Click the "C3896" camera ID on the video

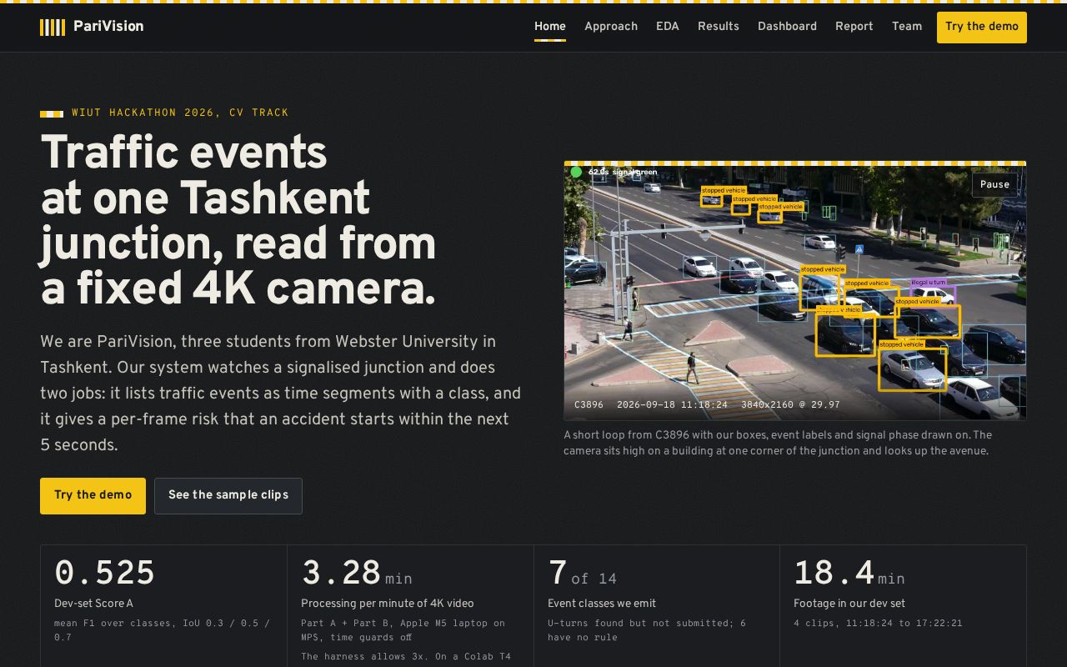pos(589,405)
